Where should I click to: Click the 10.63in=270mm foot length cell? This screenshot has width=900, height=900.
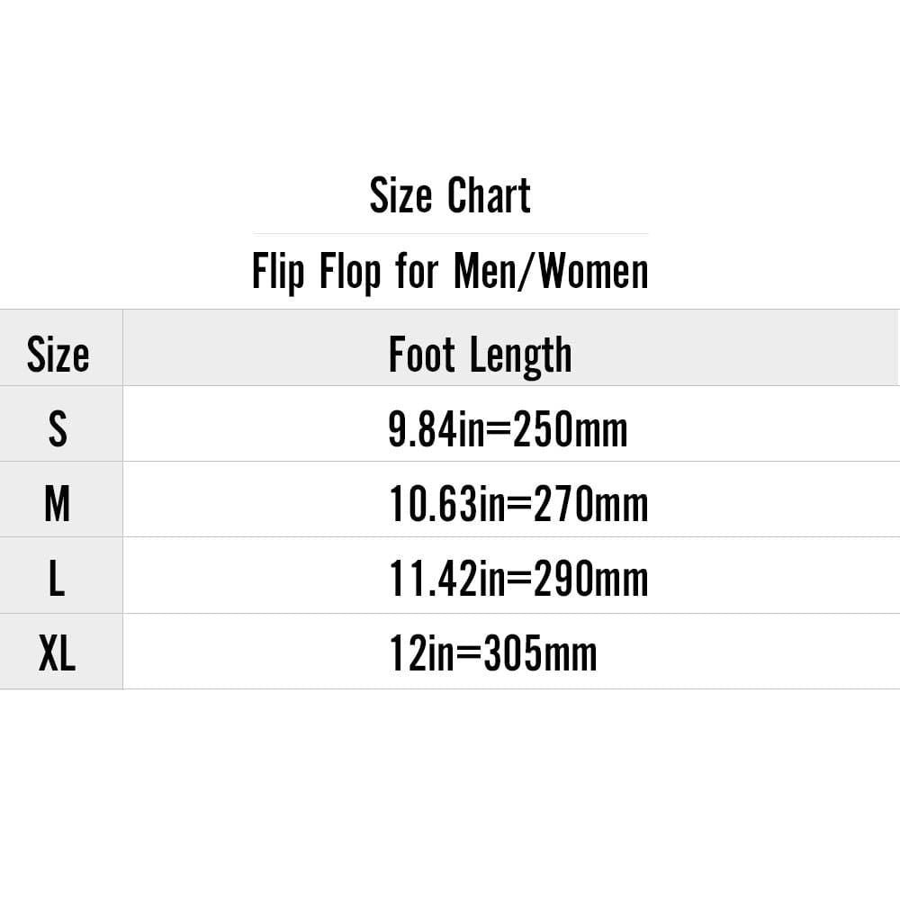click(x=518, y=504)
